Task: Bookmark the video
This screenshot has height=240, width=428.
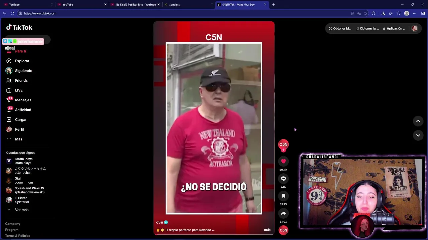Action: coord(283,196)
